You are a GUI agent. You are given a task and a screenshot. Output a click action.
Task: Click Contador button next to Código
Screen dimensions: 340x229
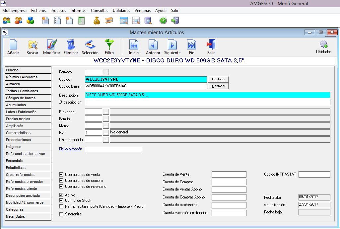219,79
